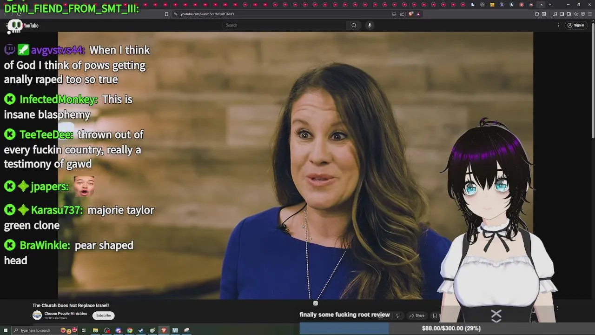
Task: Focus the YouTube search field
Action: coord(285,25)
